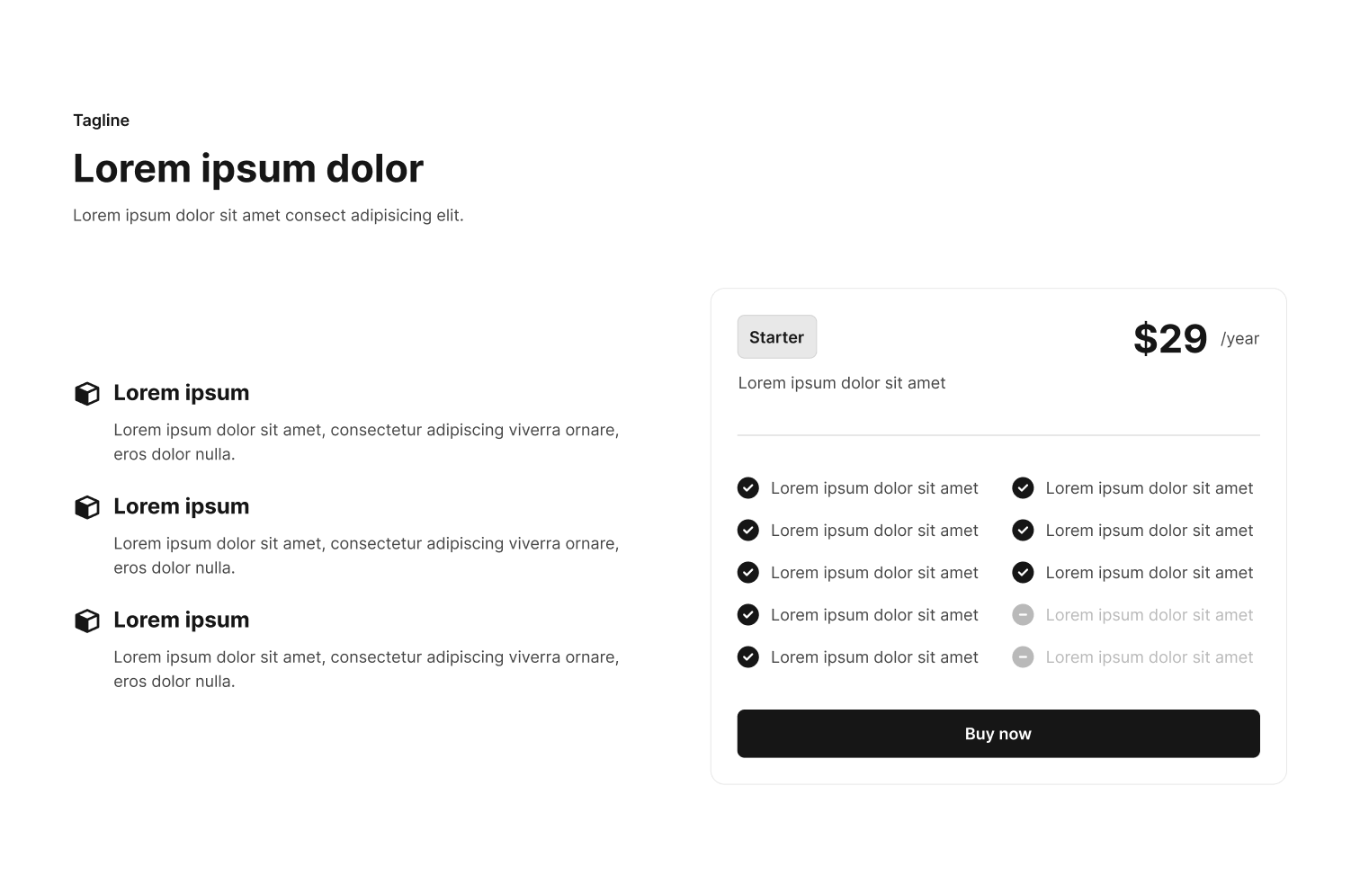1360x893 pixels.
Task: Click the last checkmark icon in left feature column
Action: [x=748, y=657]
